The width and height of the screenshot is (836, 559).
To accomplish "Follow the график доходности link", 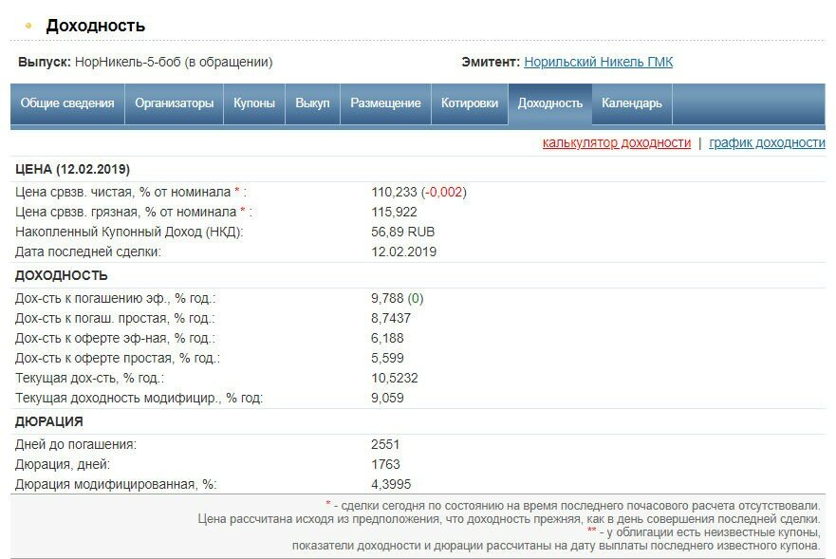I will click(x=767, y=142).
